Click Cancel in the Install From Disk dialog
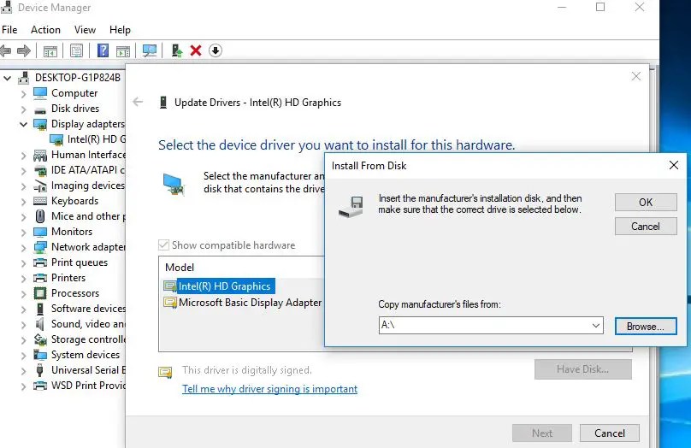This screenshot has width=691, height=448. (646, 227)
